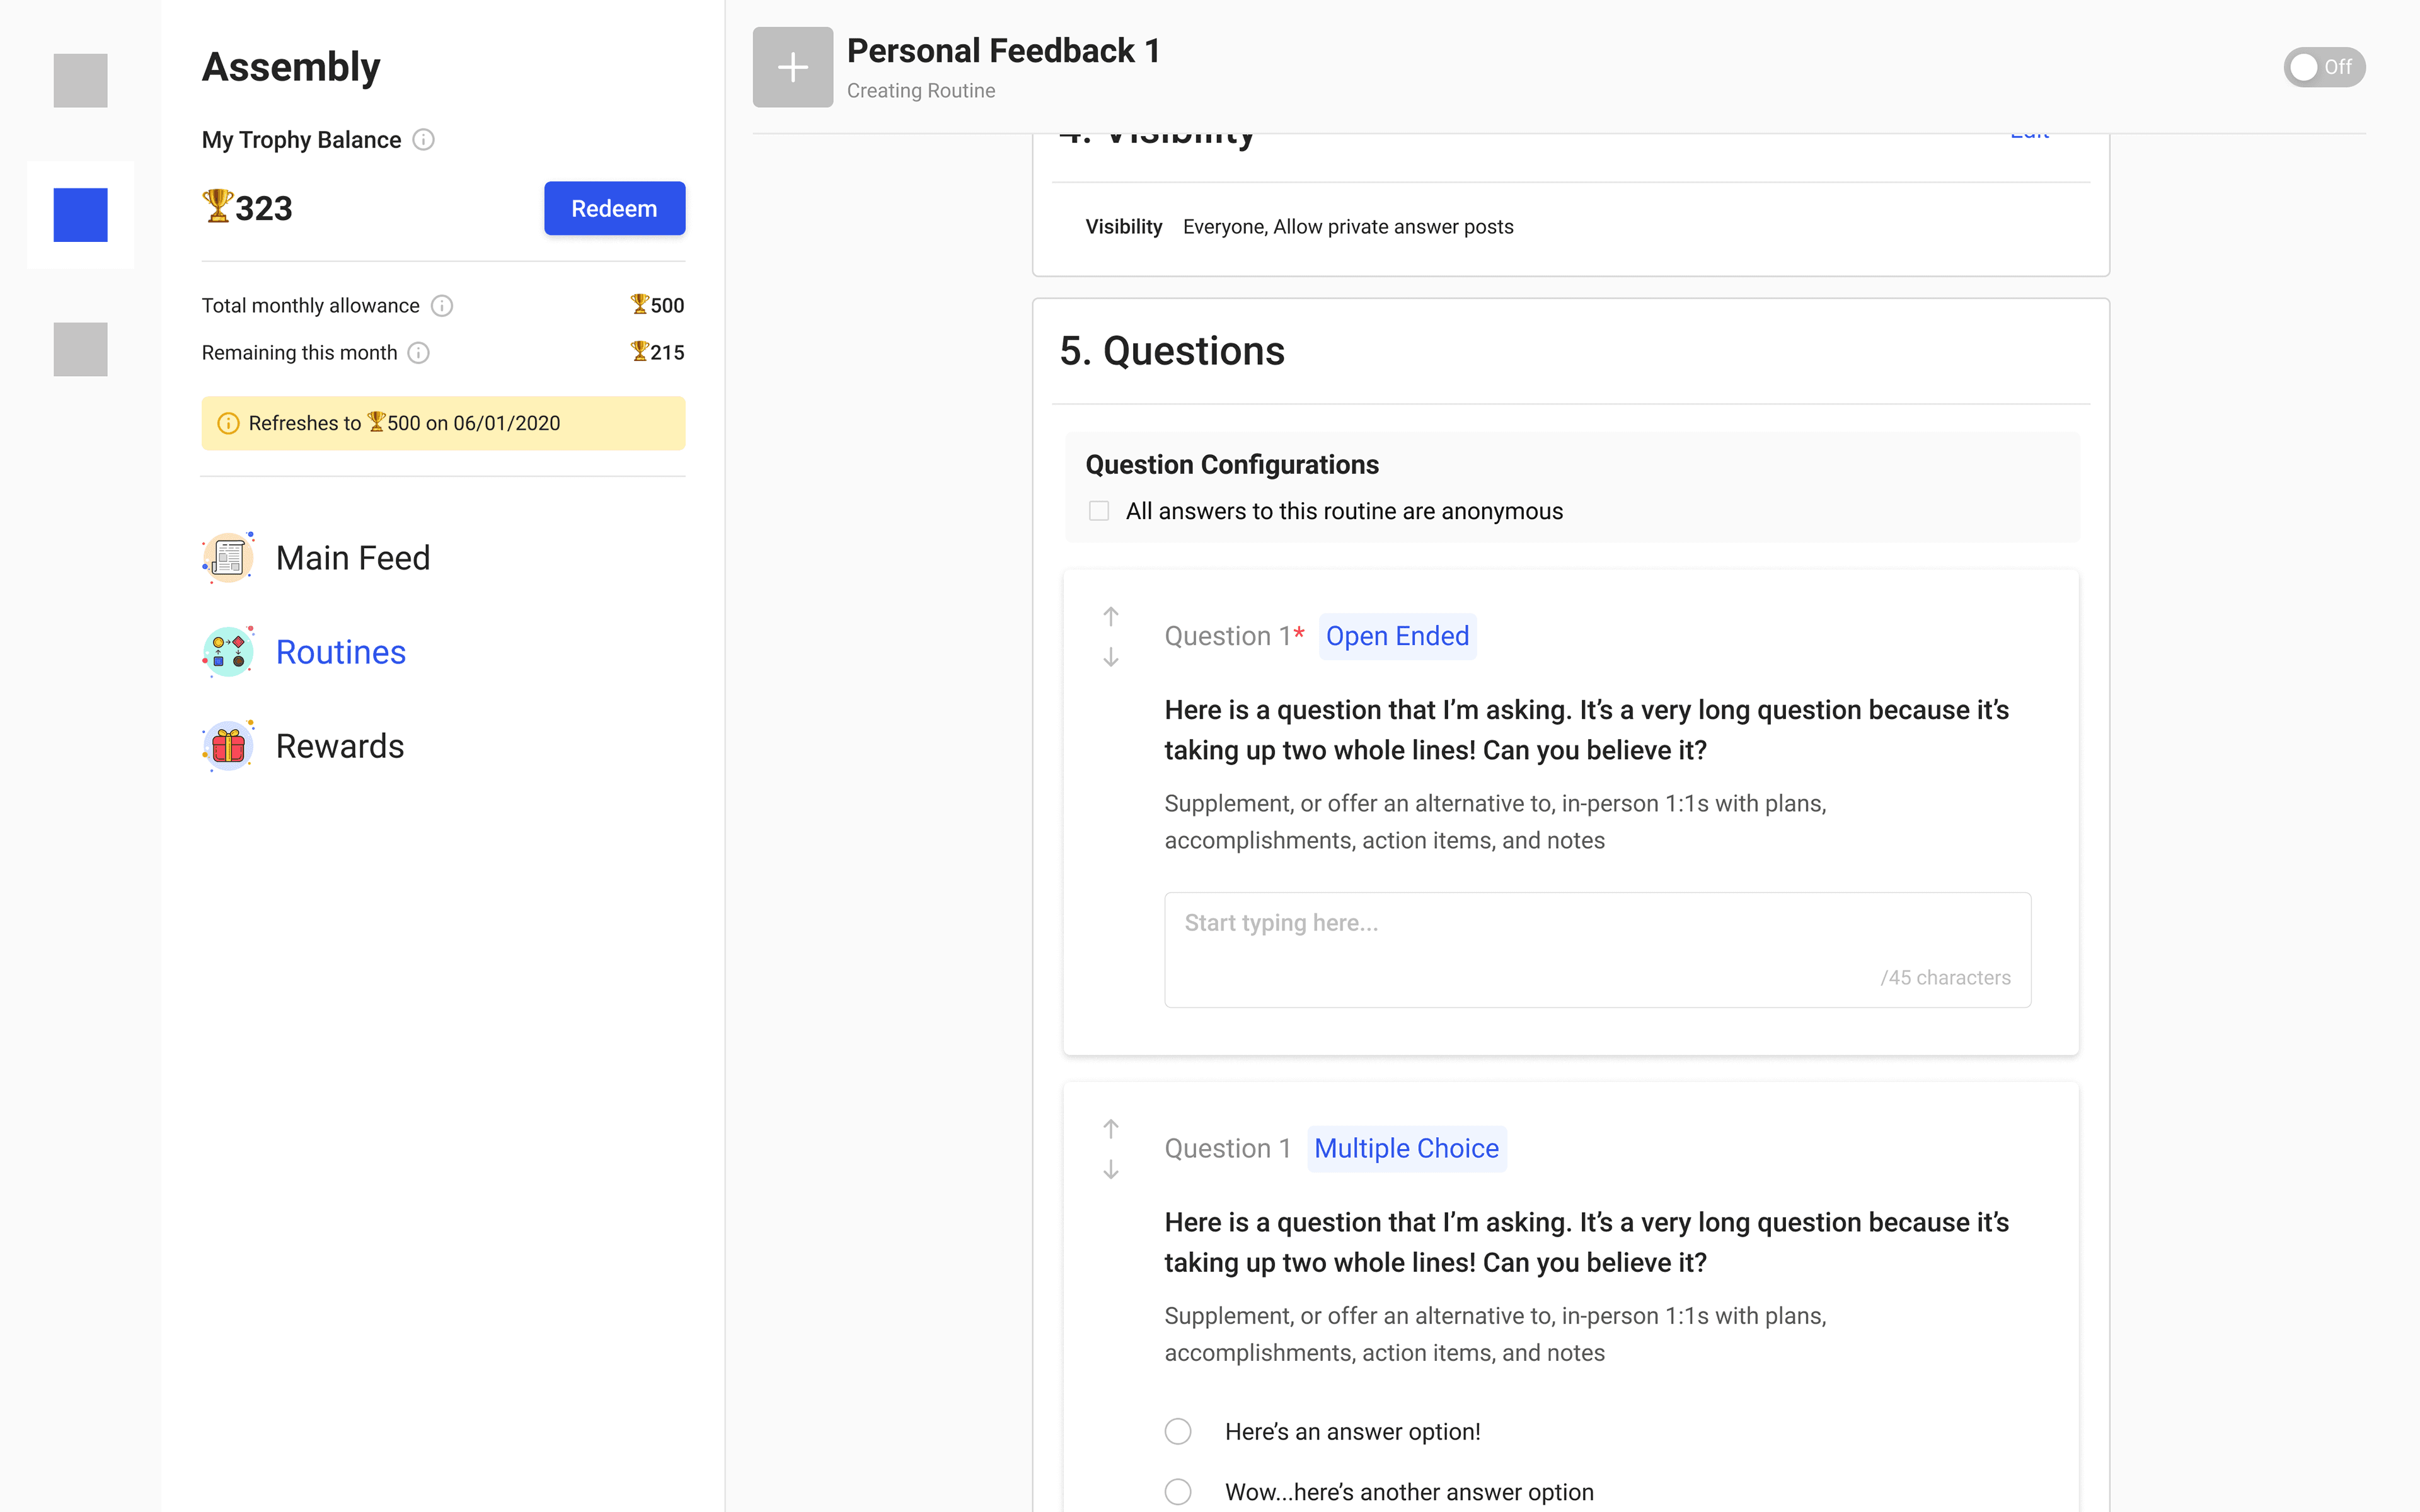This screenshot has width=2420, height=1512.
Task: Open the Multiple Choice question type selector
Action: tap(1406, 1148)
